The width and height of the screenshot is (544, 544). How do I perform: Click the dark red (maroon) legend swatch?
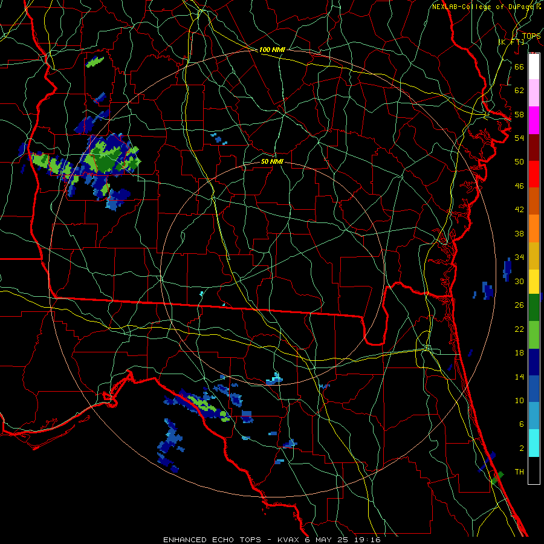(534, 147)
